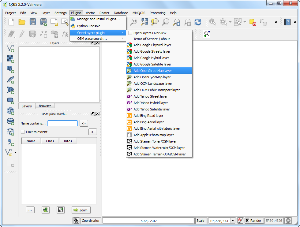Click the Zoom button in OSM search
Screen dimensions: 300x227
click(81, 210)
